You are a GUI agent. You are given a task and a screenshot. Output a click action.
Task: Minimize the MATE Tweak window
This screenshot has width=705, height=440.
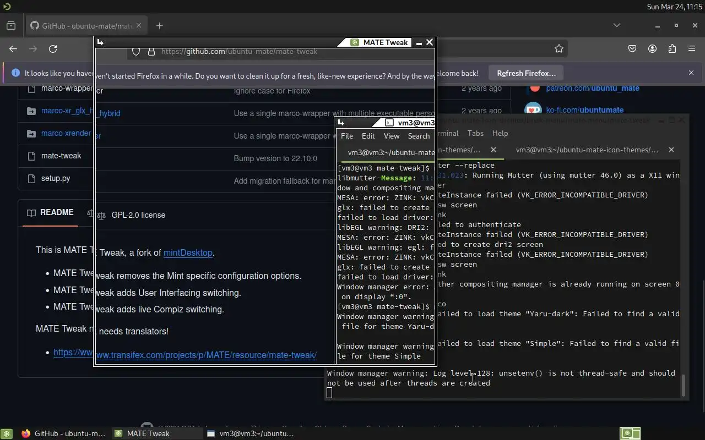coord(419,42)
